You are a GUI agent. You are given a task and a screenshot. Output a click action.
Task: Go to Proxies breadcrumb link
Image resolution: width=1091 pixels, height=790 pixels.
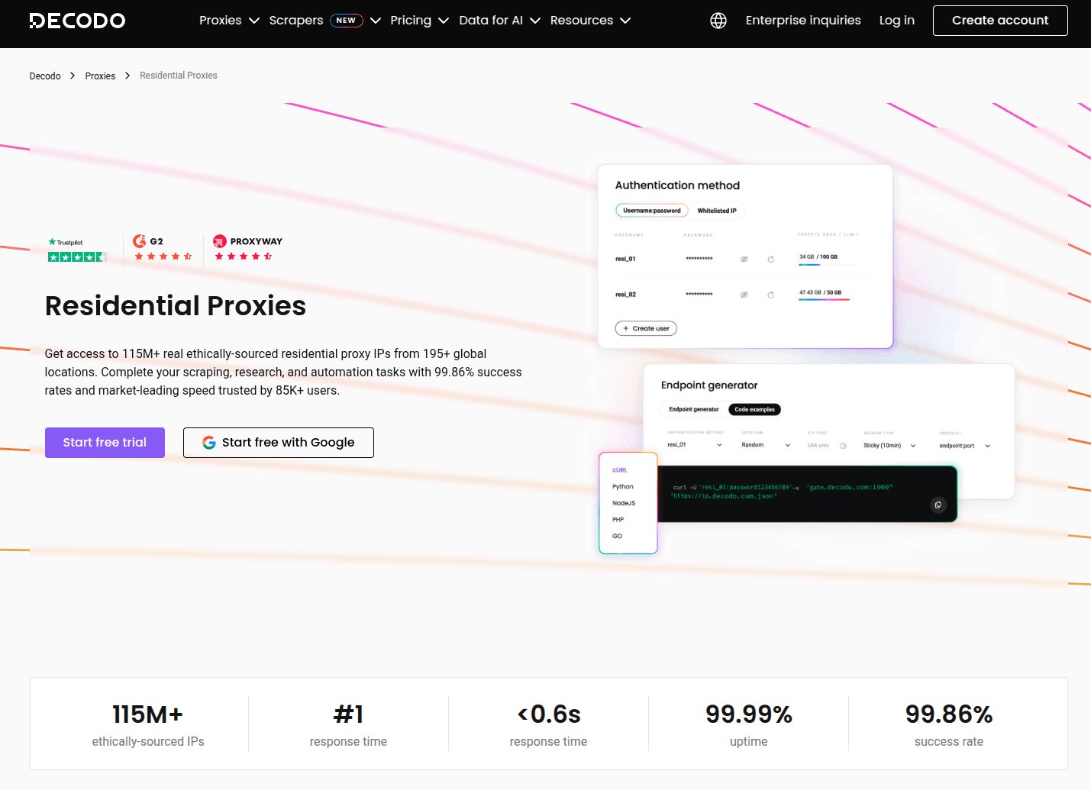pos(100,76)
